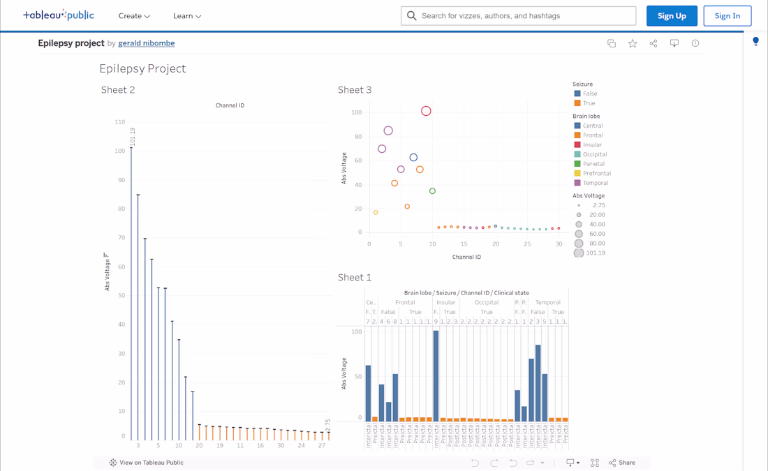Screen dimensions: 768x471
Task: Open the share icon beside the star
Action: point(653,43)
